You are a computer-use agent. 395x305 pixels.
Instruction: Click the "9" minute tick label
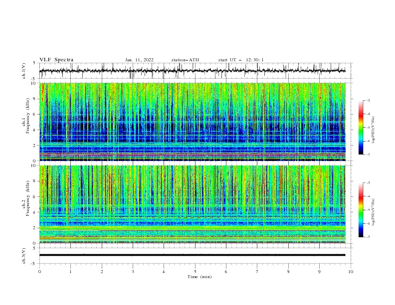pyautogui.click(x=319, y=272)
